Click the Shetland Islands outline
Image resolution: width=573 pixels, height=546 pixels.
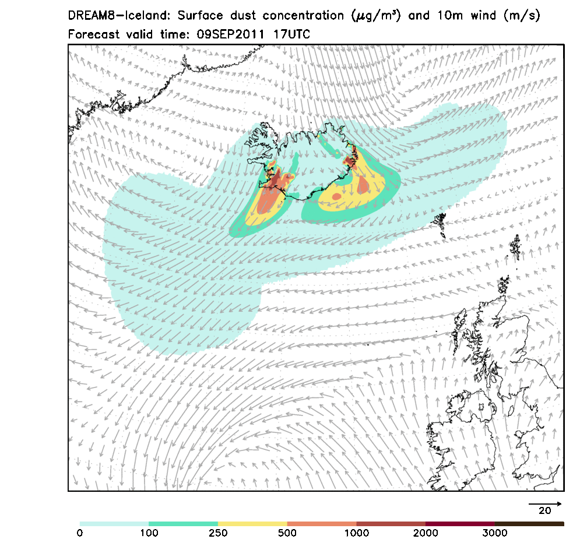point(516,248)
